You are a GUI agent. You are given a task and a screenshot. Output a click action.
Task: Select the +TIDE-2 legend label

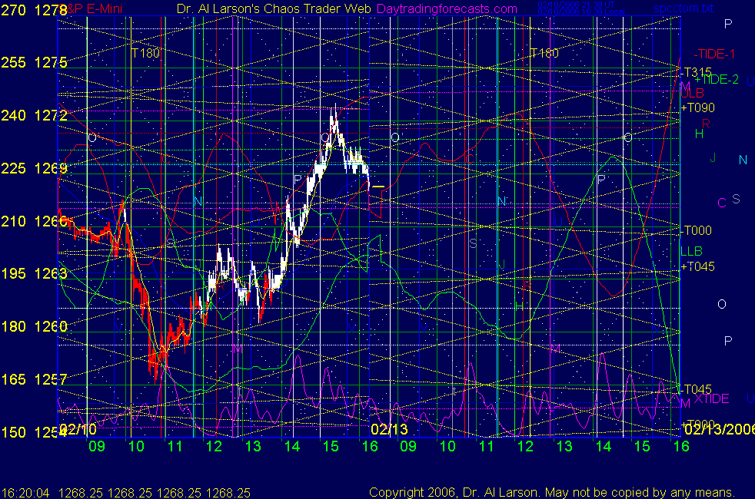pos(717,79)
